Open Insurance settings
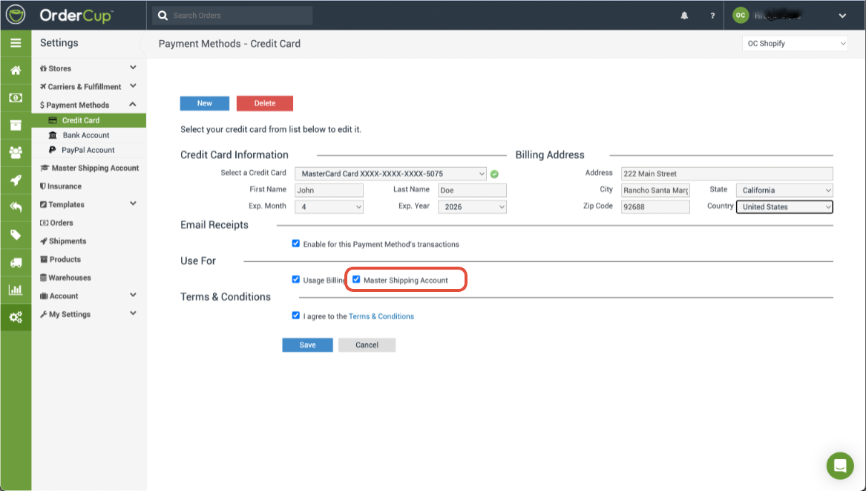 (61, 186)
